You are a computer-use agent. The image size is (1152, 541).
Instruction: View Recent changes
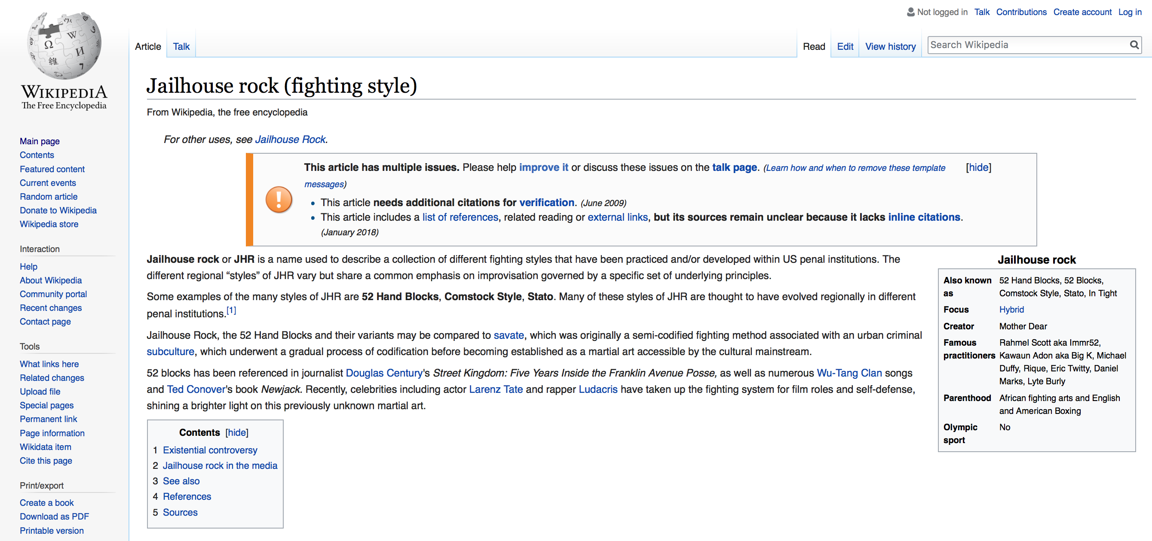(51, 308)
